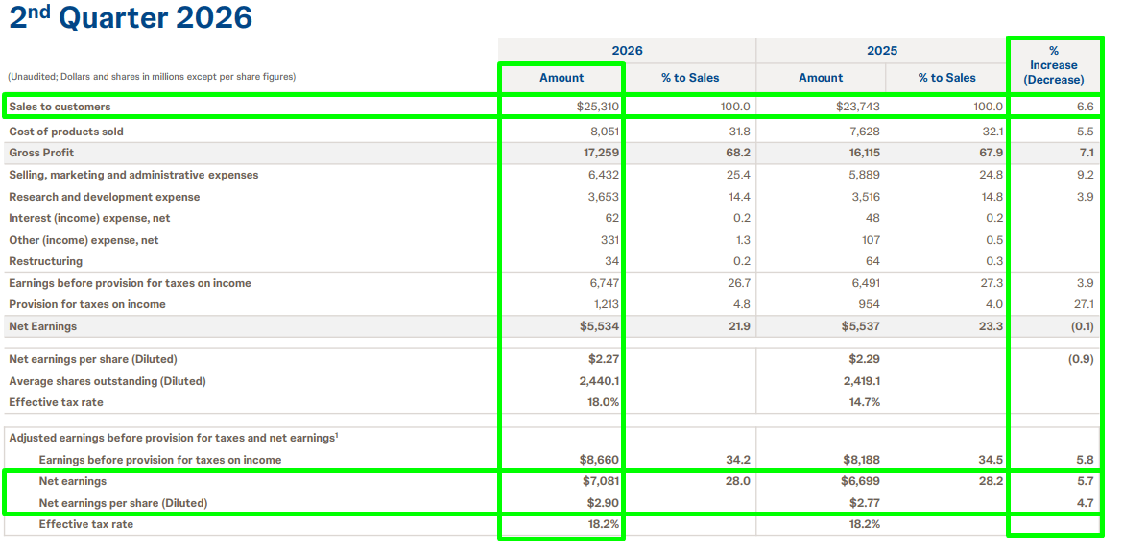Click the 'Restructuring' row label
Image resolution: width=1123 pixels, height=550 pixels.
pos(46,261)
